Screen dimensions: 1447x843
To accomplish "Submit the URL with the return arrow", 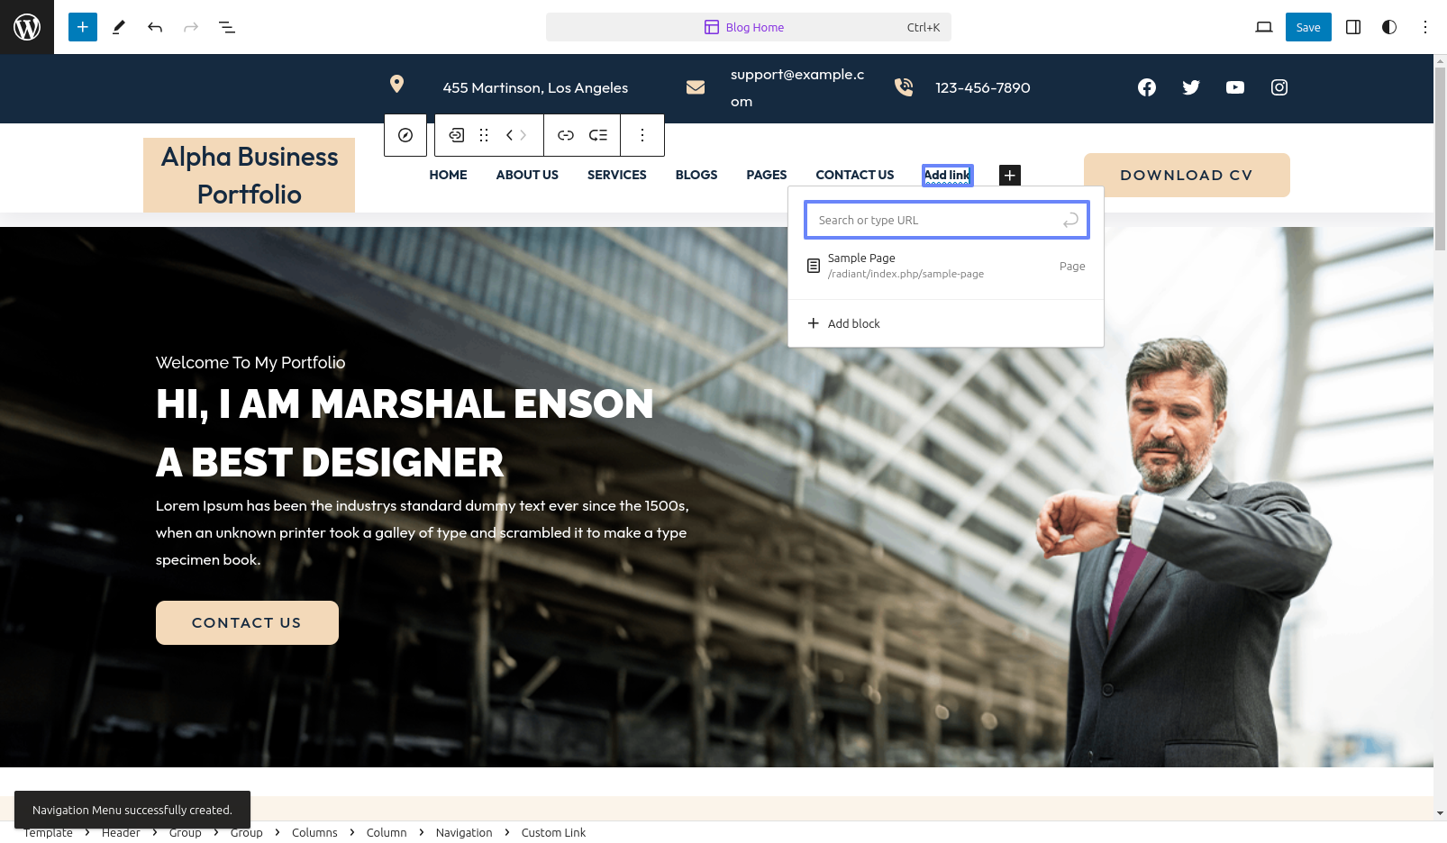I will tap(1070, 220).
